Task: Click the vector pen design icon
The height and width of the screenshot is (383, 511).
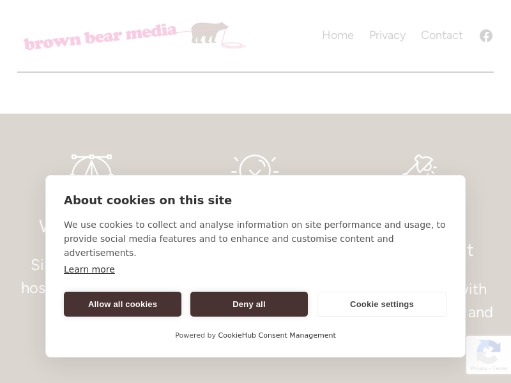Action: click(x=91, y=166)
